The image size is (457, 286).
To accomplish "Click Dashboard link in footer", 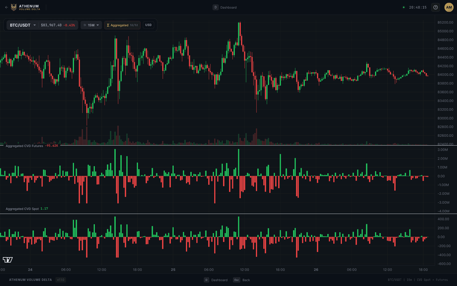I will [x=219, y=280].
